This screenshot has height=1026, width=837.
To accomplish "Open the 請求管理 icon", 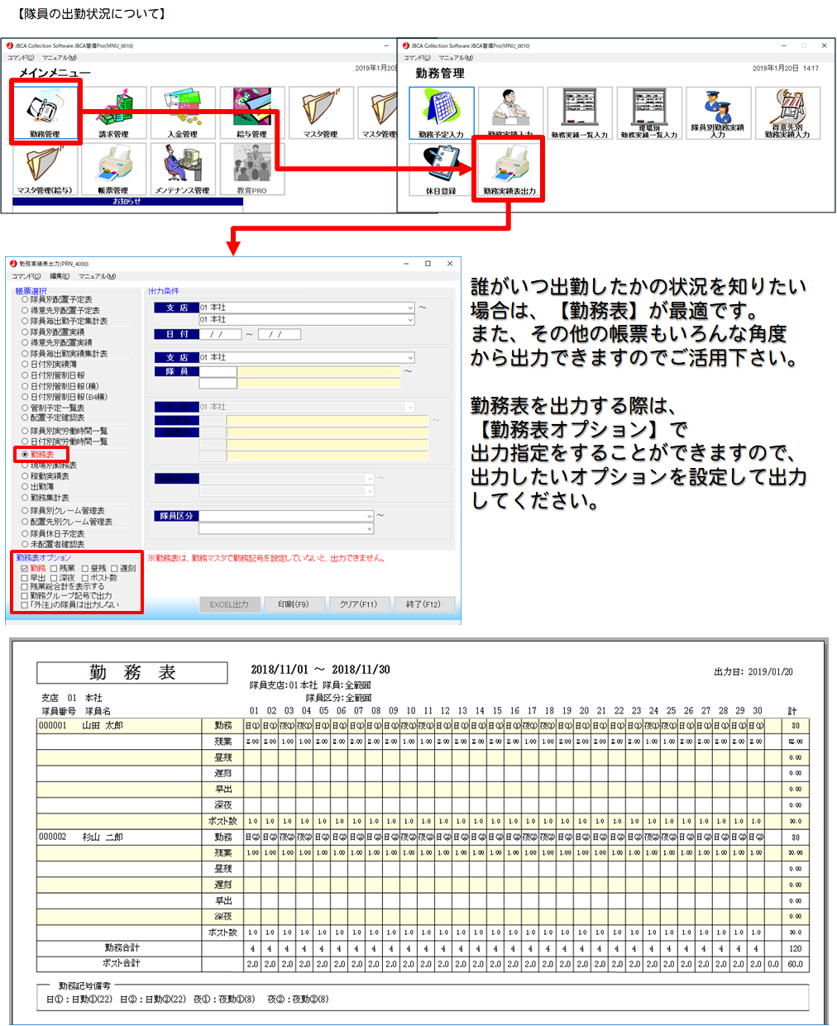I will 114,113.
